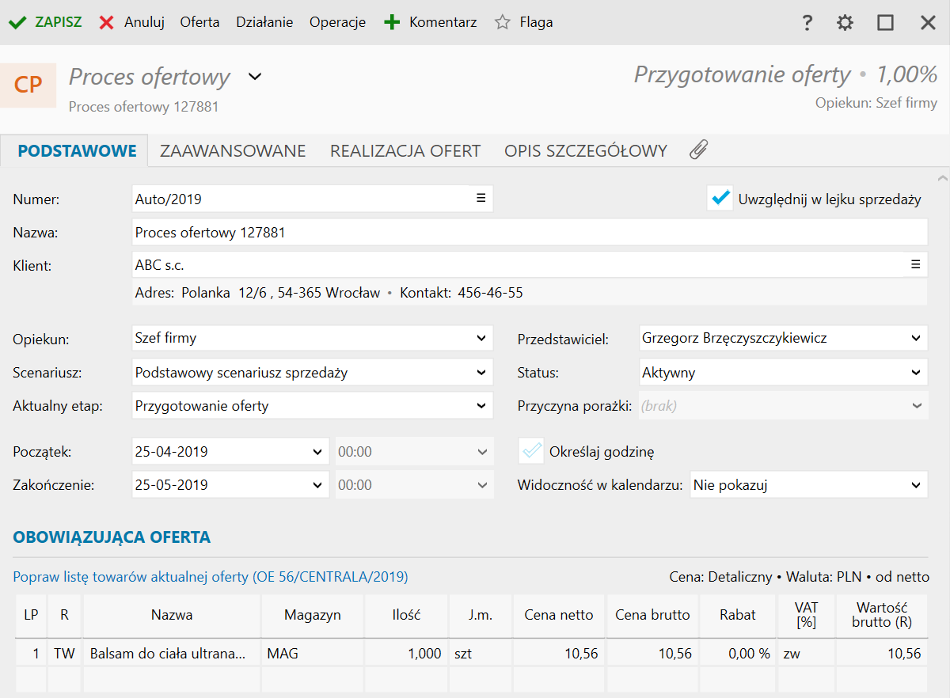Open attachments via the paperclip icon
The image size is (950, 698).
[698, 150]
